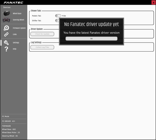
Task: Click the Check for Update button
Action: (42, 34)
